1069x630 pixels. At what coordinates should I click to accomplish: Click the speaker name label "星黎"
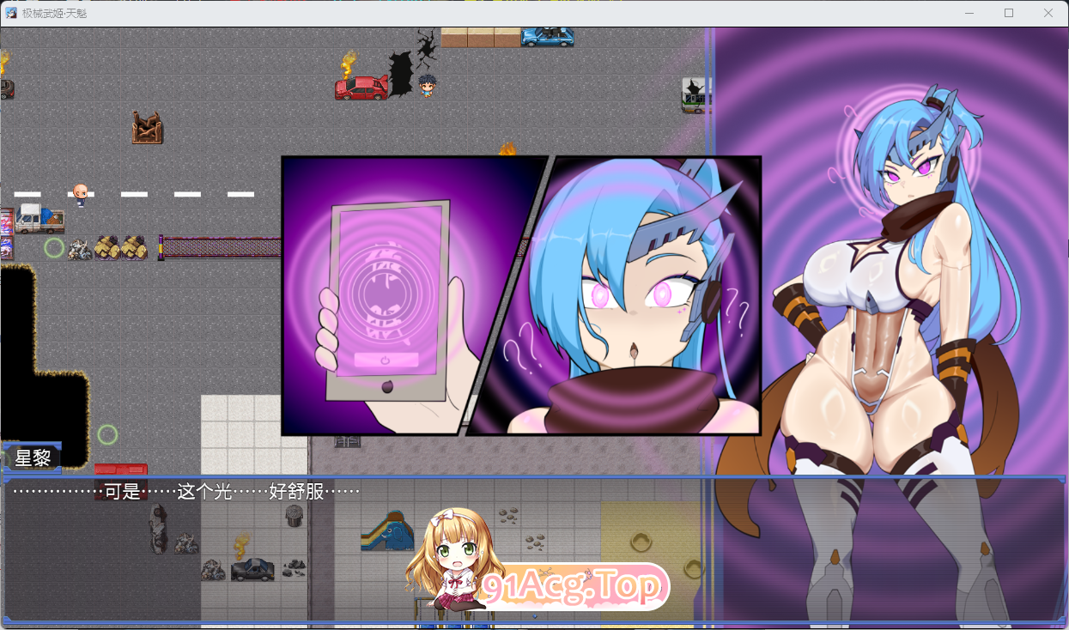coord(33,458)
